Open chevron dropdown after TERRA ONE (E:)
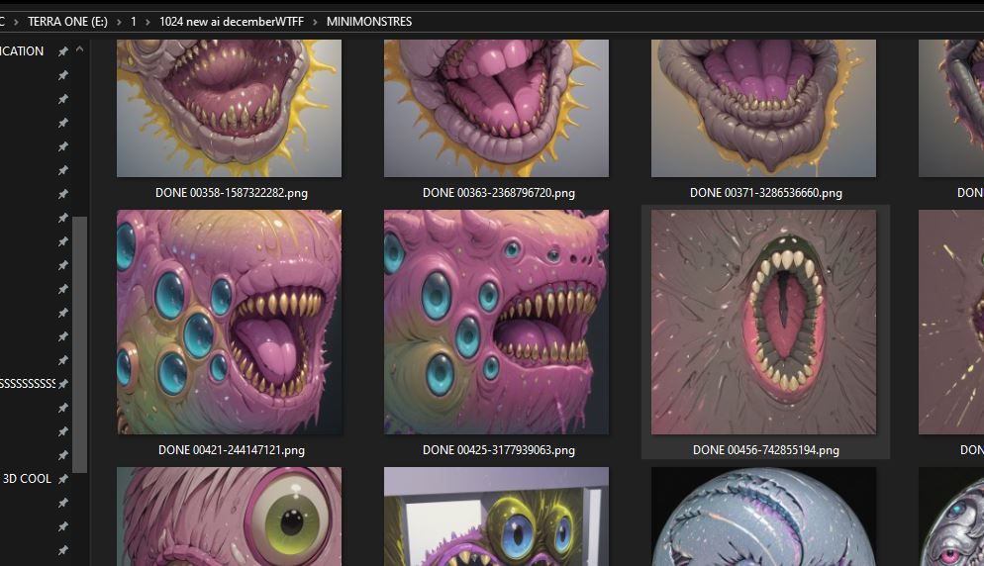Viewport: 984px width, 566px height. pyautogui.click(x=119, y=22)
